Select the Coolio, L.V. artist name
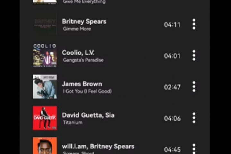Image resolution: width=231 pixels, height=154 pixels. click(x=78, y=53)
